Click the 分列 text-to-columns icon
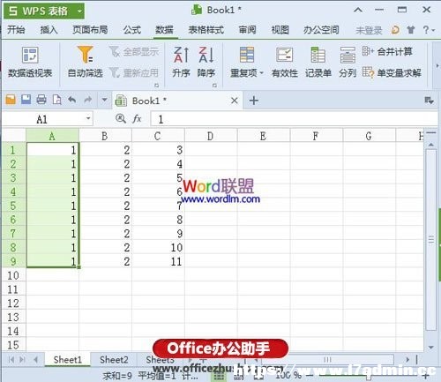The image size is (441, 382). pyautogui.click(x=348, y=62)
